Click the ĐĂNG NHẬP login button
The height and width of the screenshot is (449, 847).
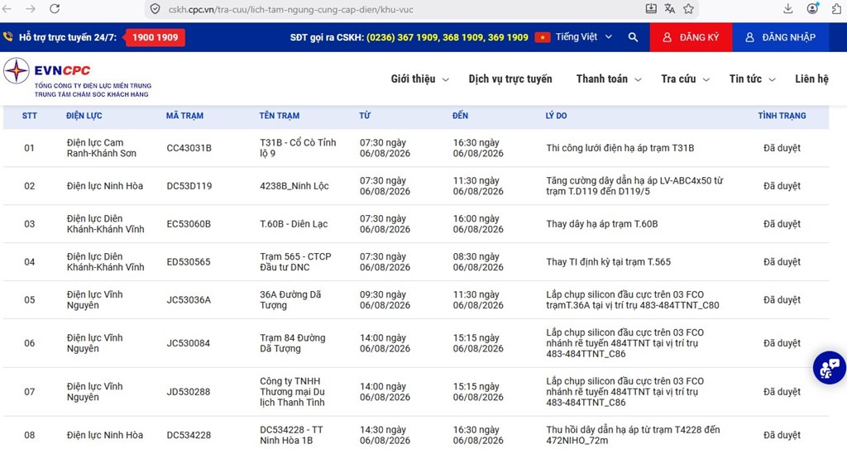click(x=781, y=37)
